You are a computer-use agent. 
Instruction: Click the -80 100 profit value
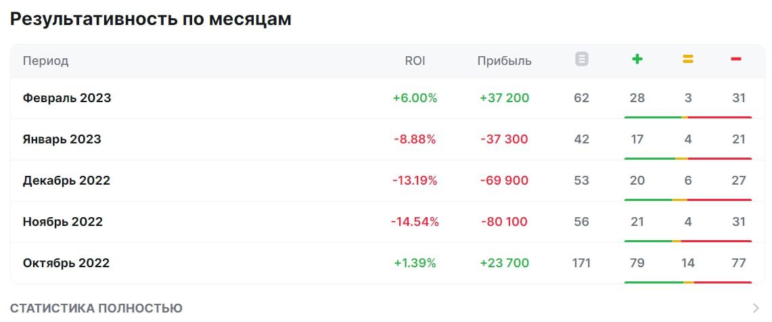tap(504, 222)
